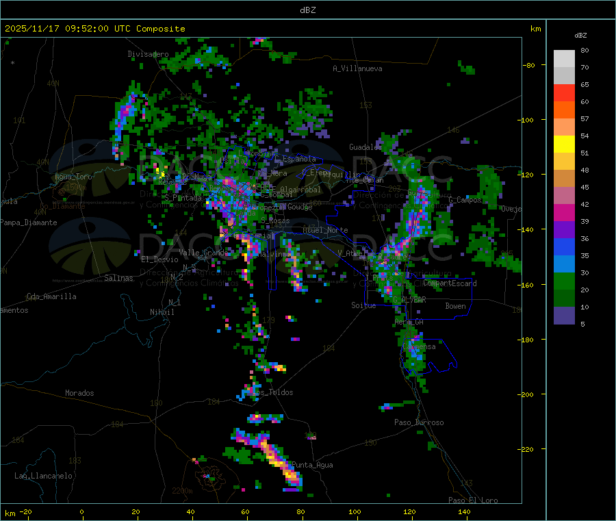
Task: Select the light gray legend swatch between 80 and 70
Action: click(x=564, y=59)
